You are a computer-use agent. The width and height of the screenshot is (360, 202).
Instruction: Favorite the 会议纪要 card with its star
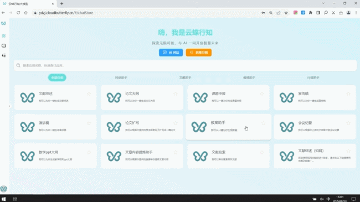pyautogui.click(x=348, y=123)
